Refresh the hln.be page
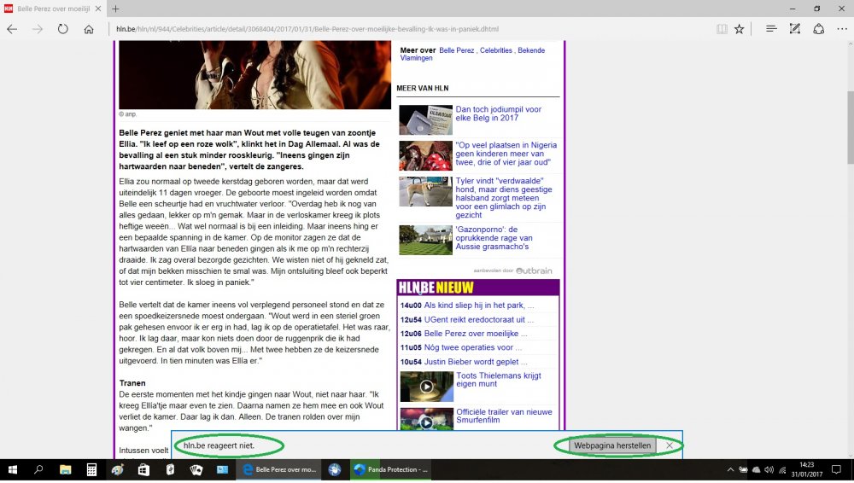The image size is (854, 483). [x=63, y=29]
